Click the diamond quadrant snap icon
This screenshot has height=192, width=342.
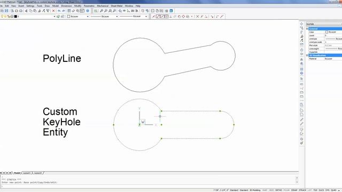183,17
